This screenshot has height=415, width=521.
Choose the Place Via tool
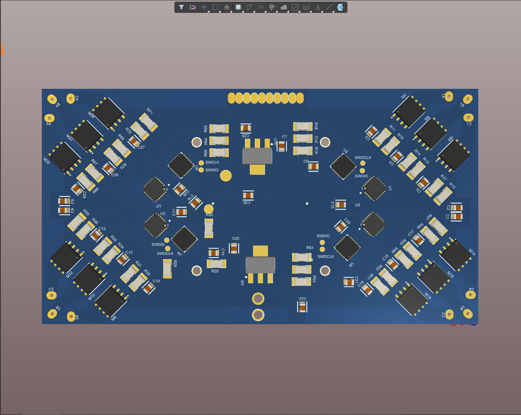click(272, 7)
